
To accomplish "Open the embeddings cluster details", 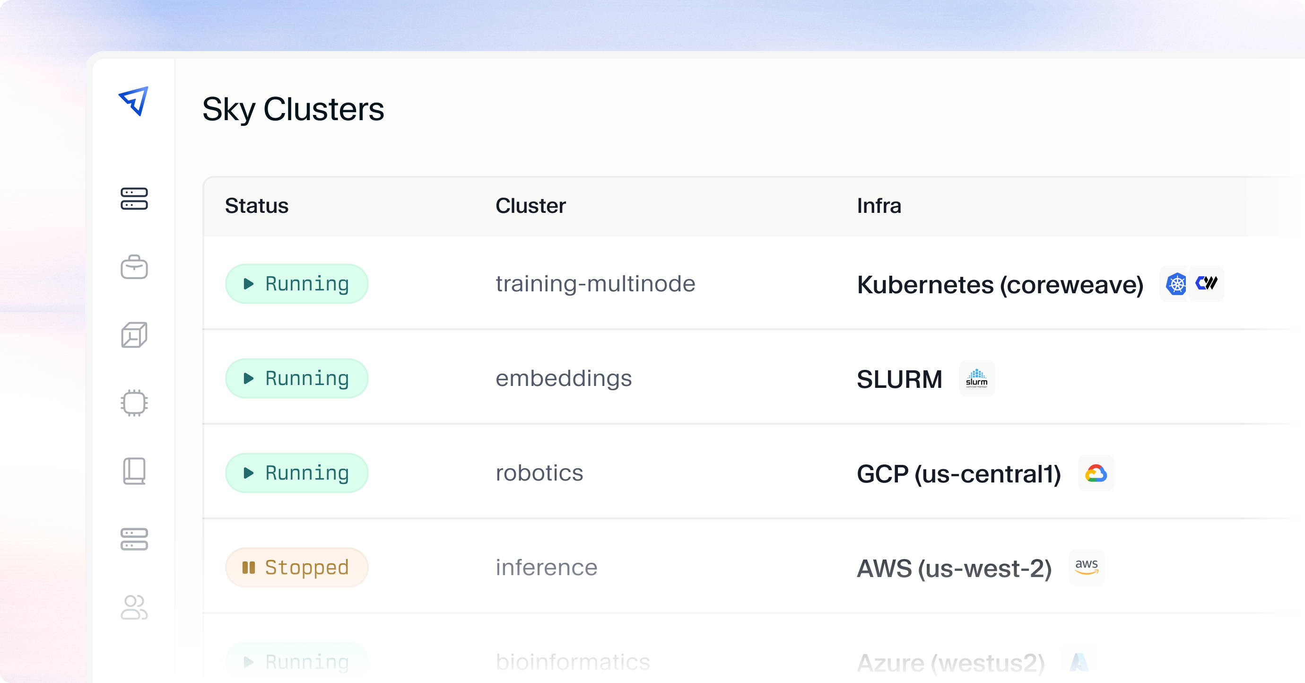I will pyautogui.click(x=564, y=378).
